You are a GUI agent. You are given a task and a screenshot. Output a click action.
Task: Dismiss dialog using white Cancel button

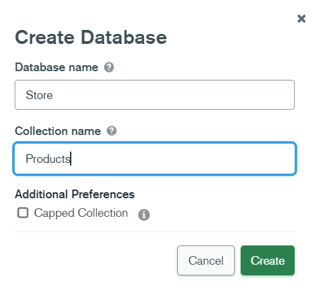(x=206, y=260)
